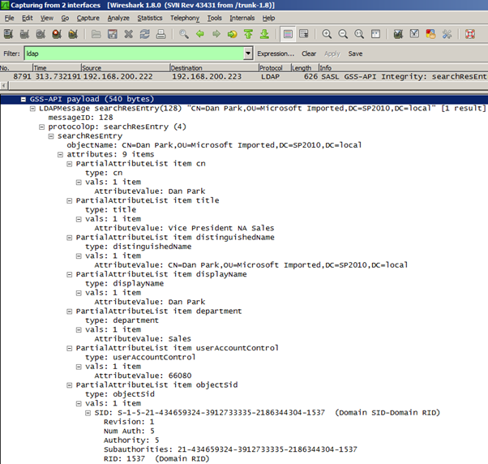The image size is (488, 464).
Task: Open preferences using the toolbar tools icon
Action: point(447,34)
